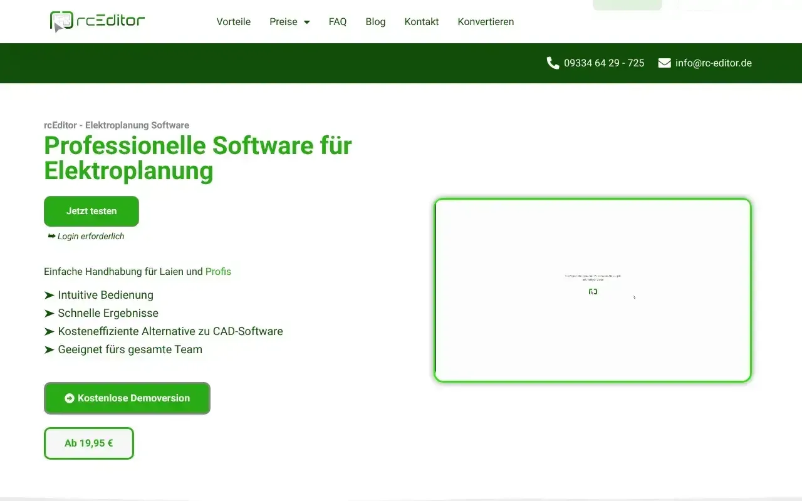Click the small rc logo inside the preview panel
Viewport: 802px width, 501px height.
[x=593, y=292]
